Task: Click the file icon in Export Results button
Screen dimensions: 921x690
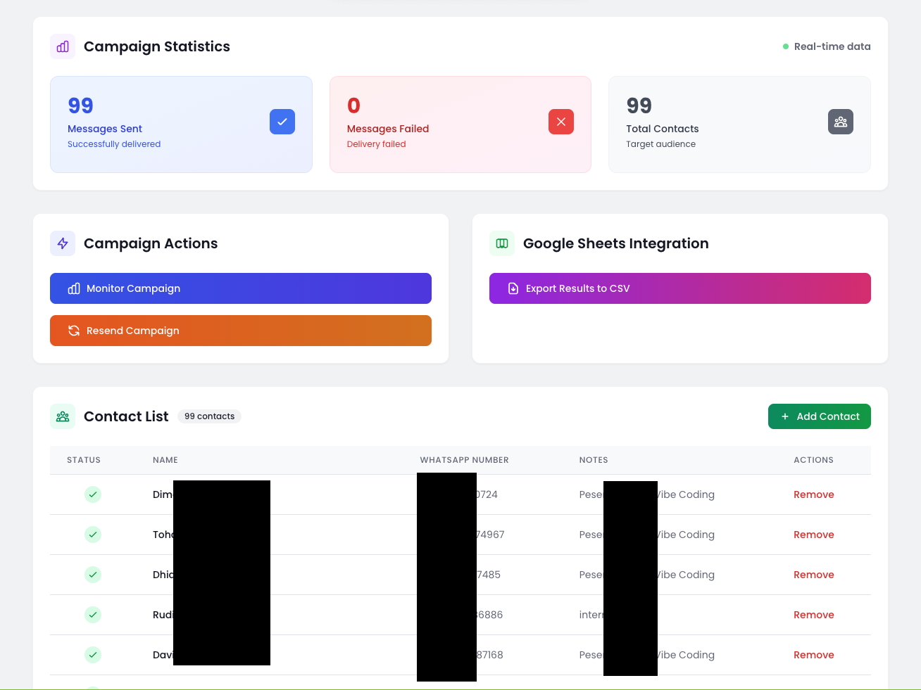Action: point(513,288)
